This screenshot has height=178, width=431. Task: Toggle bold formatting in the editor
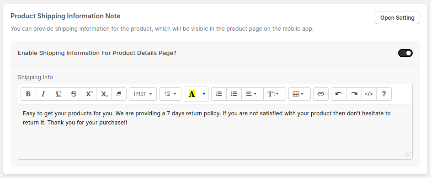28,94
